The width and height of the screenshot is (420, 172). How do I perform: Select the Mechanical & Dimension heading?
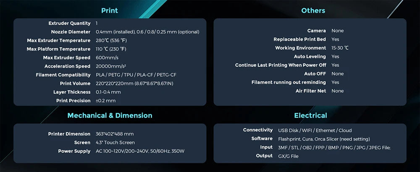[110, 115]
